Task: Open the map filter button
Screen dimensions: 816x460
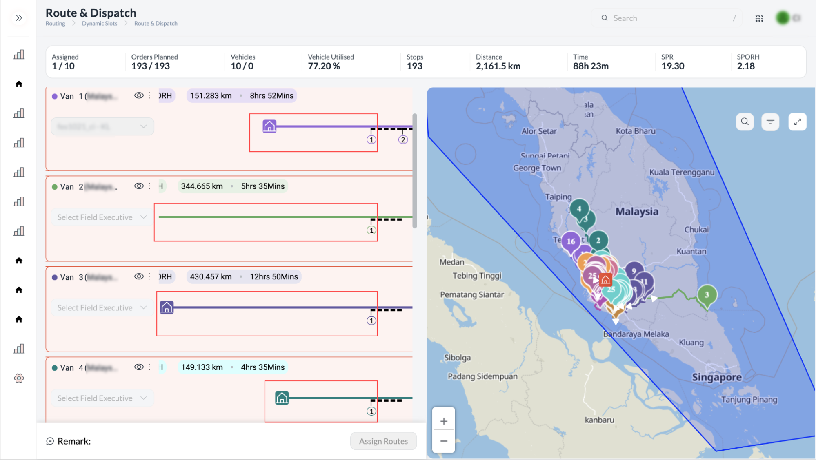Action: click(x=770, y=122)
